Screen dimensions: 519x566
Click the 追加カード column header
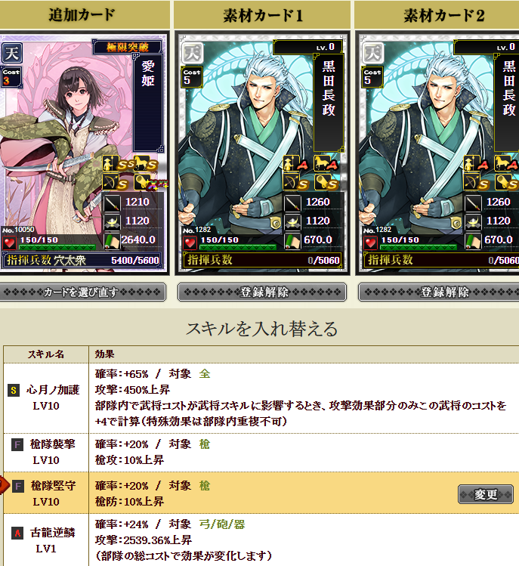tap(84, 15)
